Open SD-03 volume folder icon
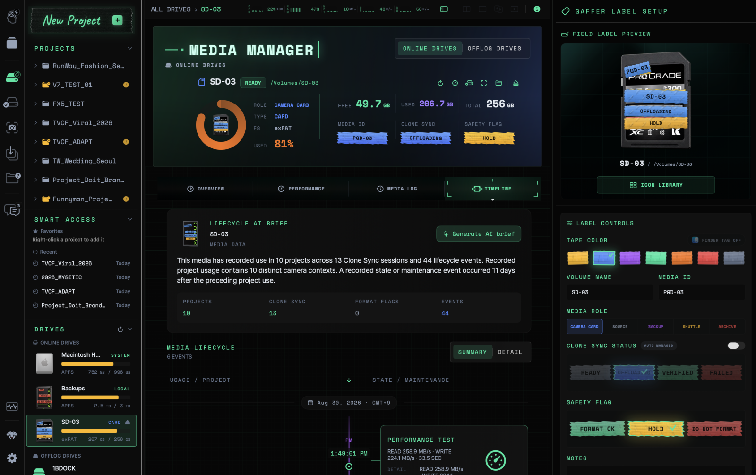Screen dimensions: 756x475 click(498, 83)
